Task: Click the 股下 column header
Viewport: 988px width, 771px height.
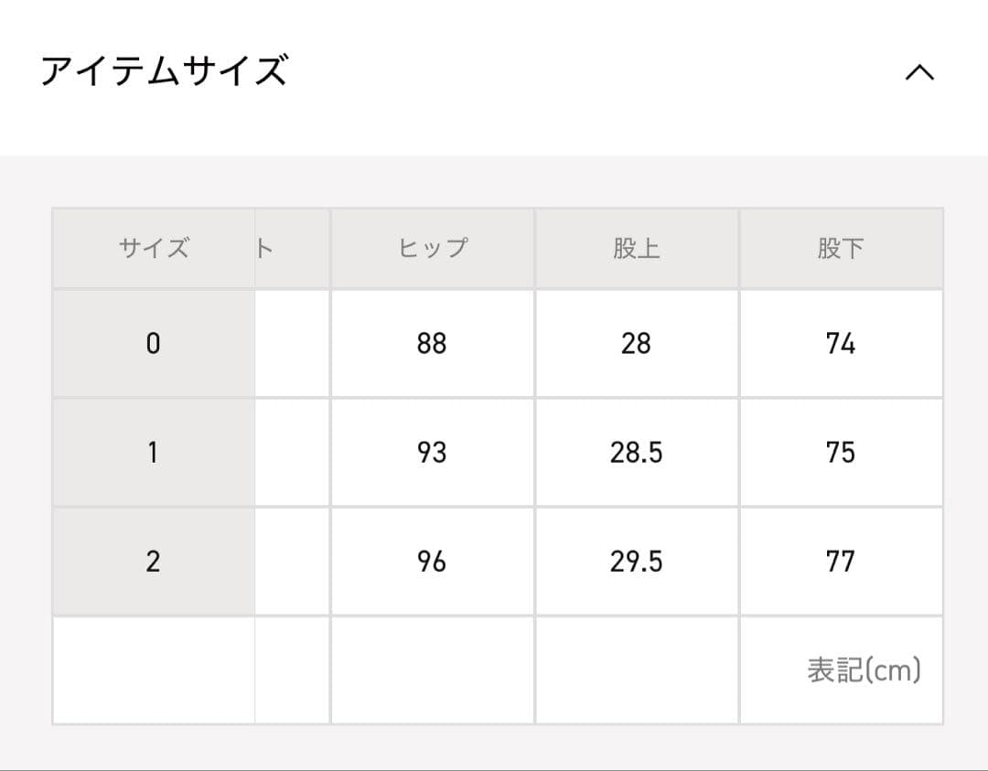Action: click(x=841, y=249)
